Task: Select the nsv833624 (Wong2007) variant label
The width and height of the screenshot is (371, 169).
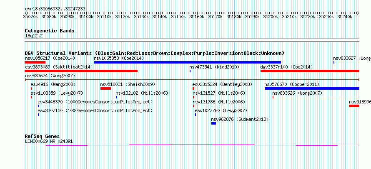Action: pos(50,76)
